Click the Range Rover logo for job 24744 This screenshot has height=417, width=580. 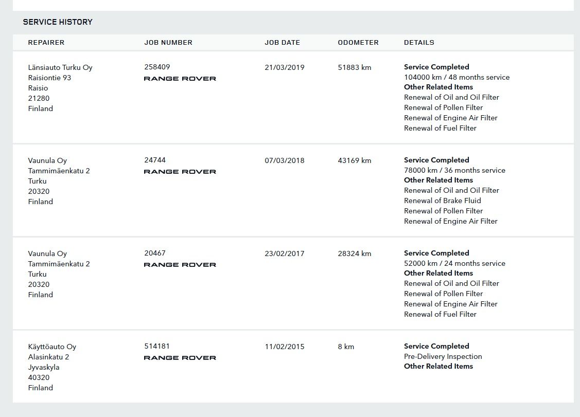coord(180,172)
